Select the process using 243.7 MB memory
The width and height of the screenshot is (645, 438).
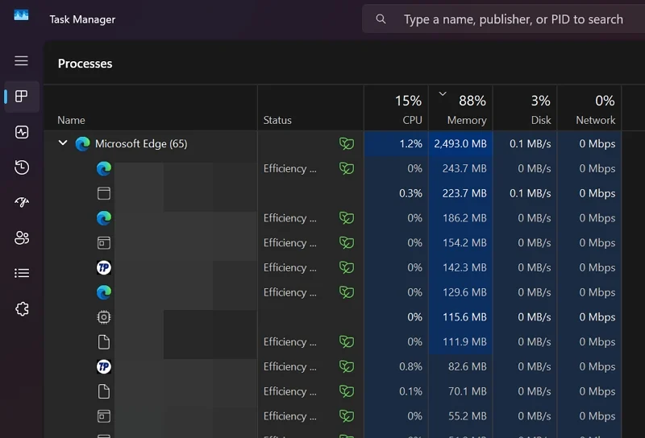tap(466, 168)
